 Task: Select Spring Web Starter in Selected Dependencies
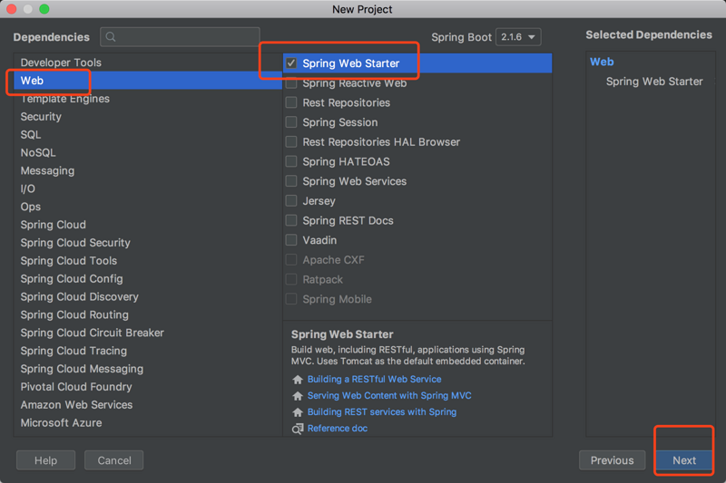[654, 82]
